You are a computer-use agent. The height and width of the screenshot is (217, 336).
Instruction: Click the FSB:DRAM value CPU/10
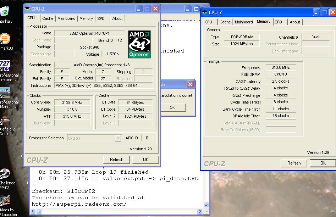pyautogui.click(x=281, y=74)
